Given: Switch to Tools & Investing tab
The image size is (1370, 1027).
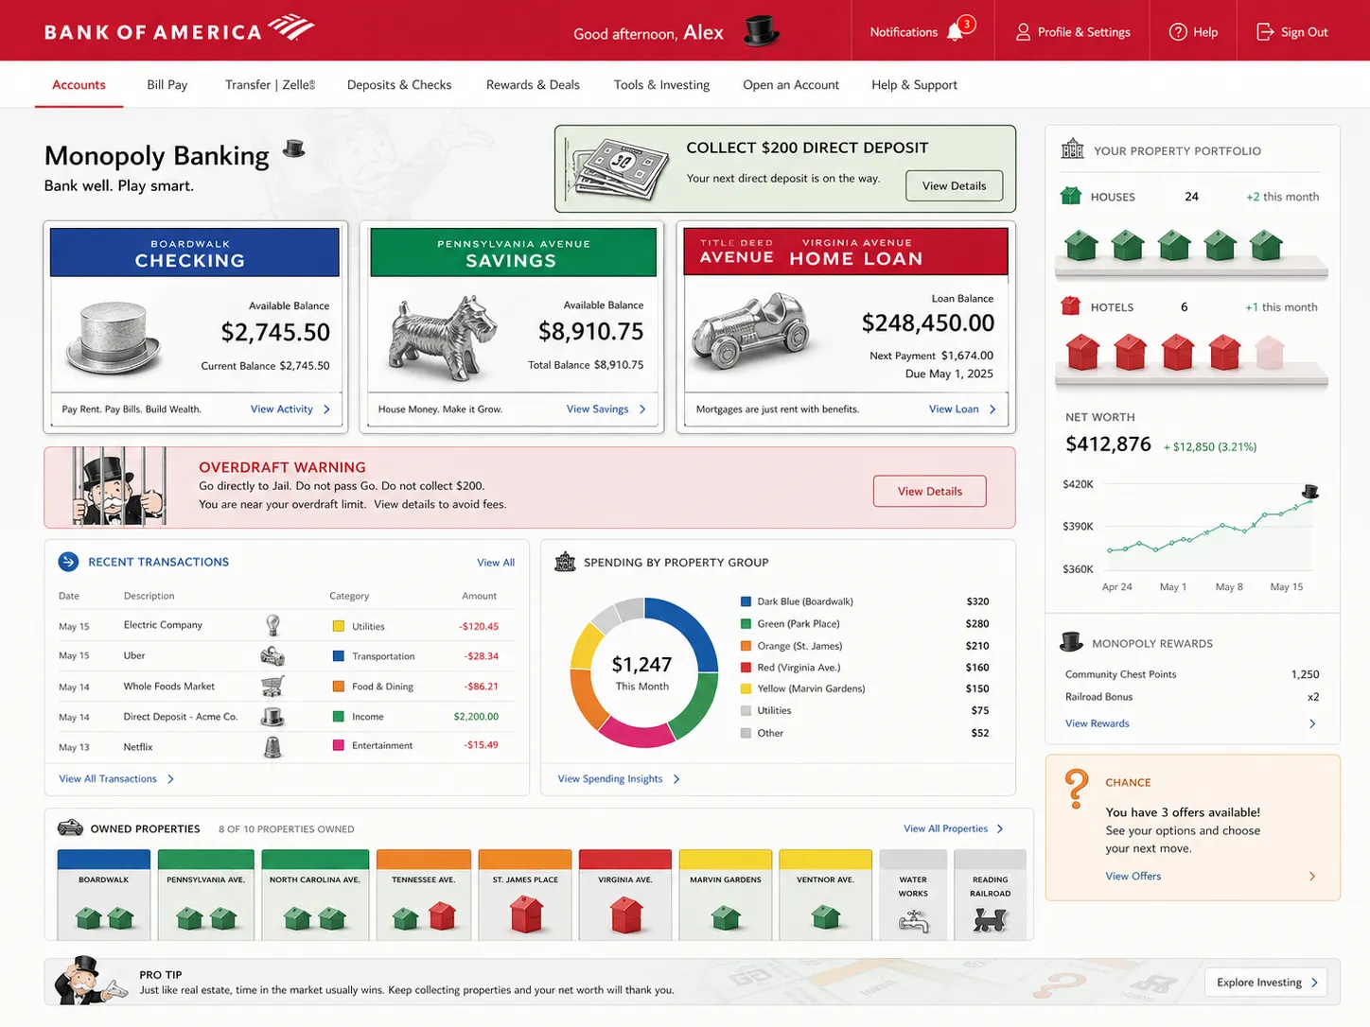Looking at the screenshot, I should (661, 85).
